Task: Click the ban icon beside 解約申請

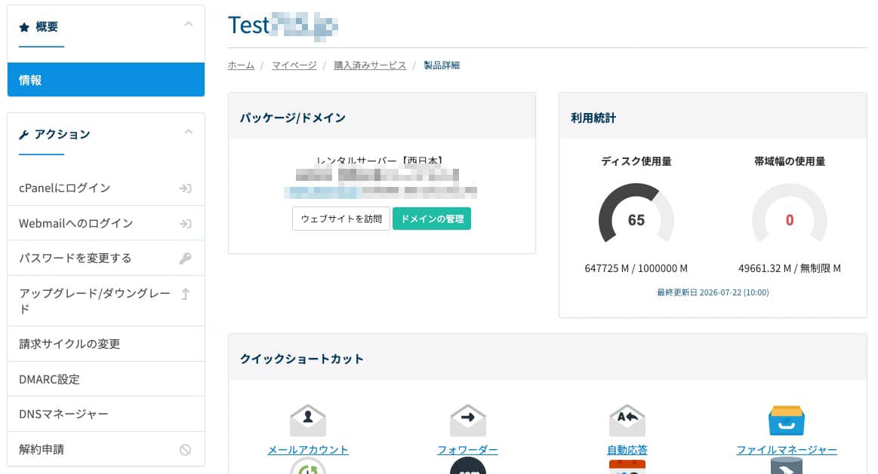Action: point(186,449)
